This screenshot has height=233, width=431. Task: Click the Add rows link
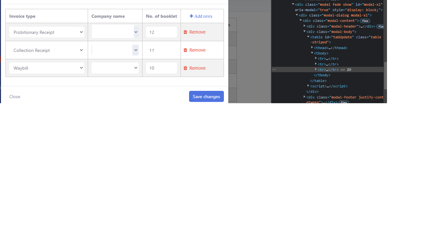pyautogui.click(x=201, y=16)
